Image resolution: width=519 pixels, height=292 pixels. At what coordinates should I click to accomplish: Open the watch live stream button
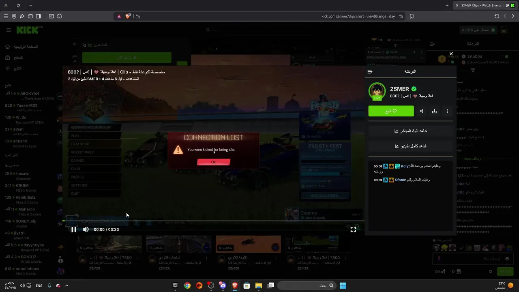[410, 131]
